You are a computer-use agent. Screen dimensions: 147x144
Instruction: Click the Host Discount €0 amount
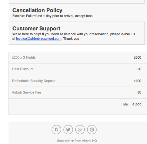[139, 69]
